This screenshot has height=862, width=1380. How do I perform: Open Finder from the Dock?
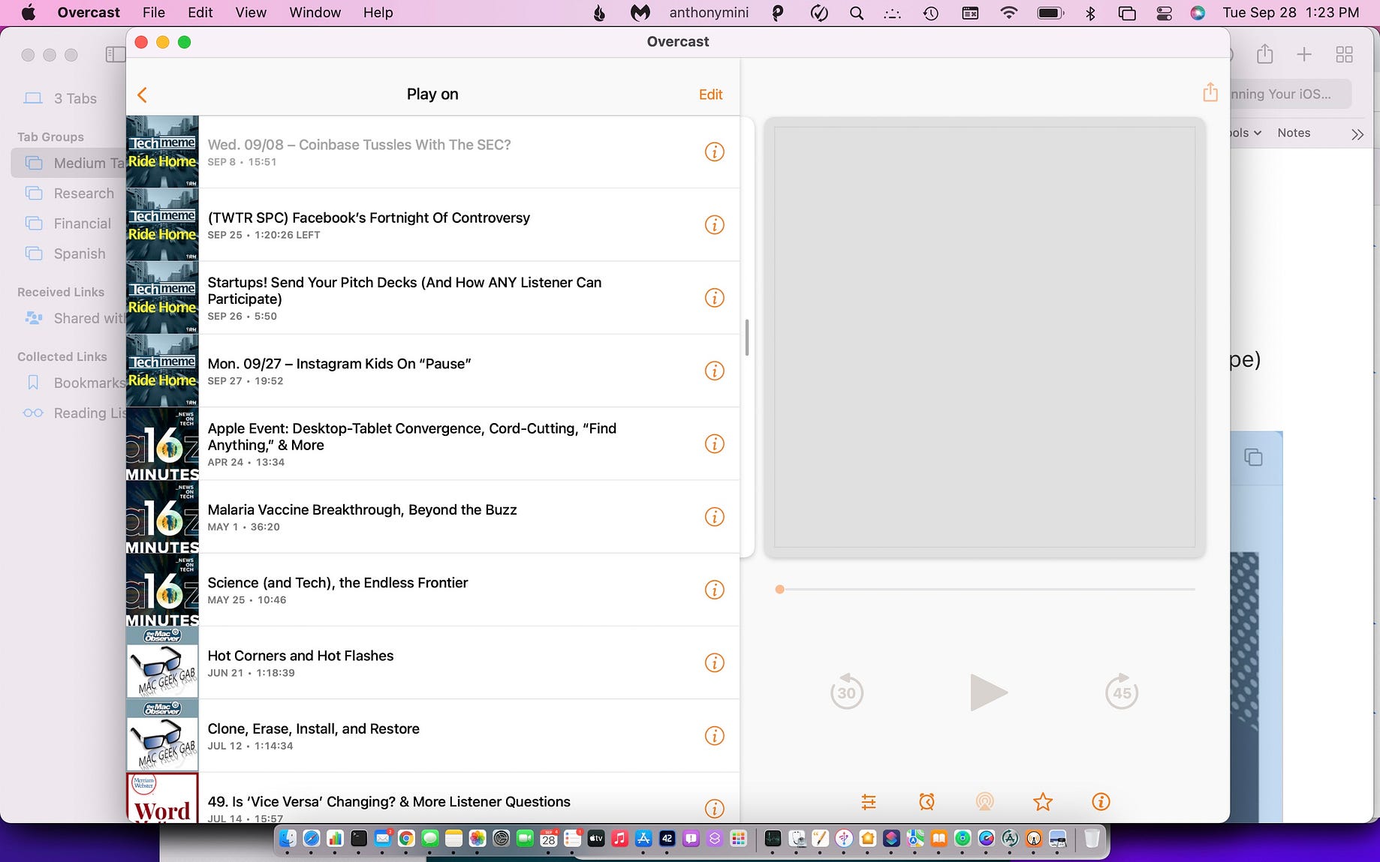(288, 838)
